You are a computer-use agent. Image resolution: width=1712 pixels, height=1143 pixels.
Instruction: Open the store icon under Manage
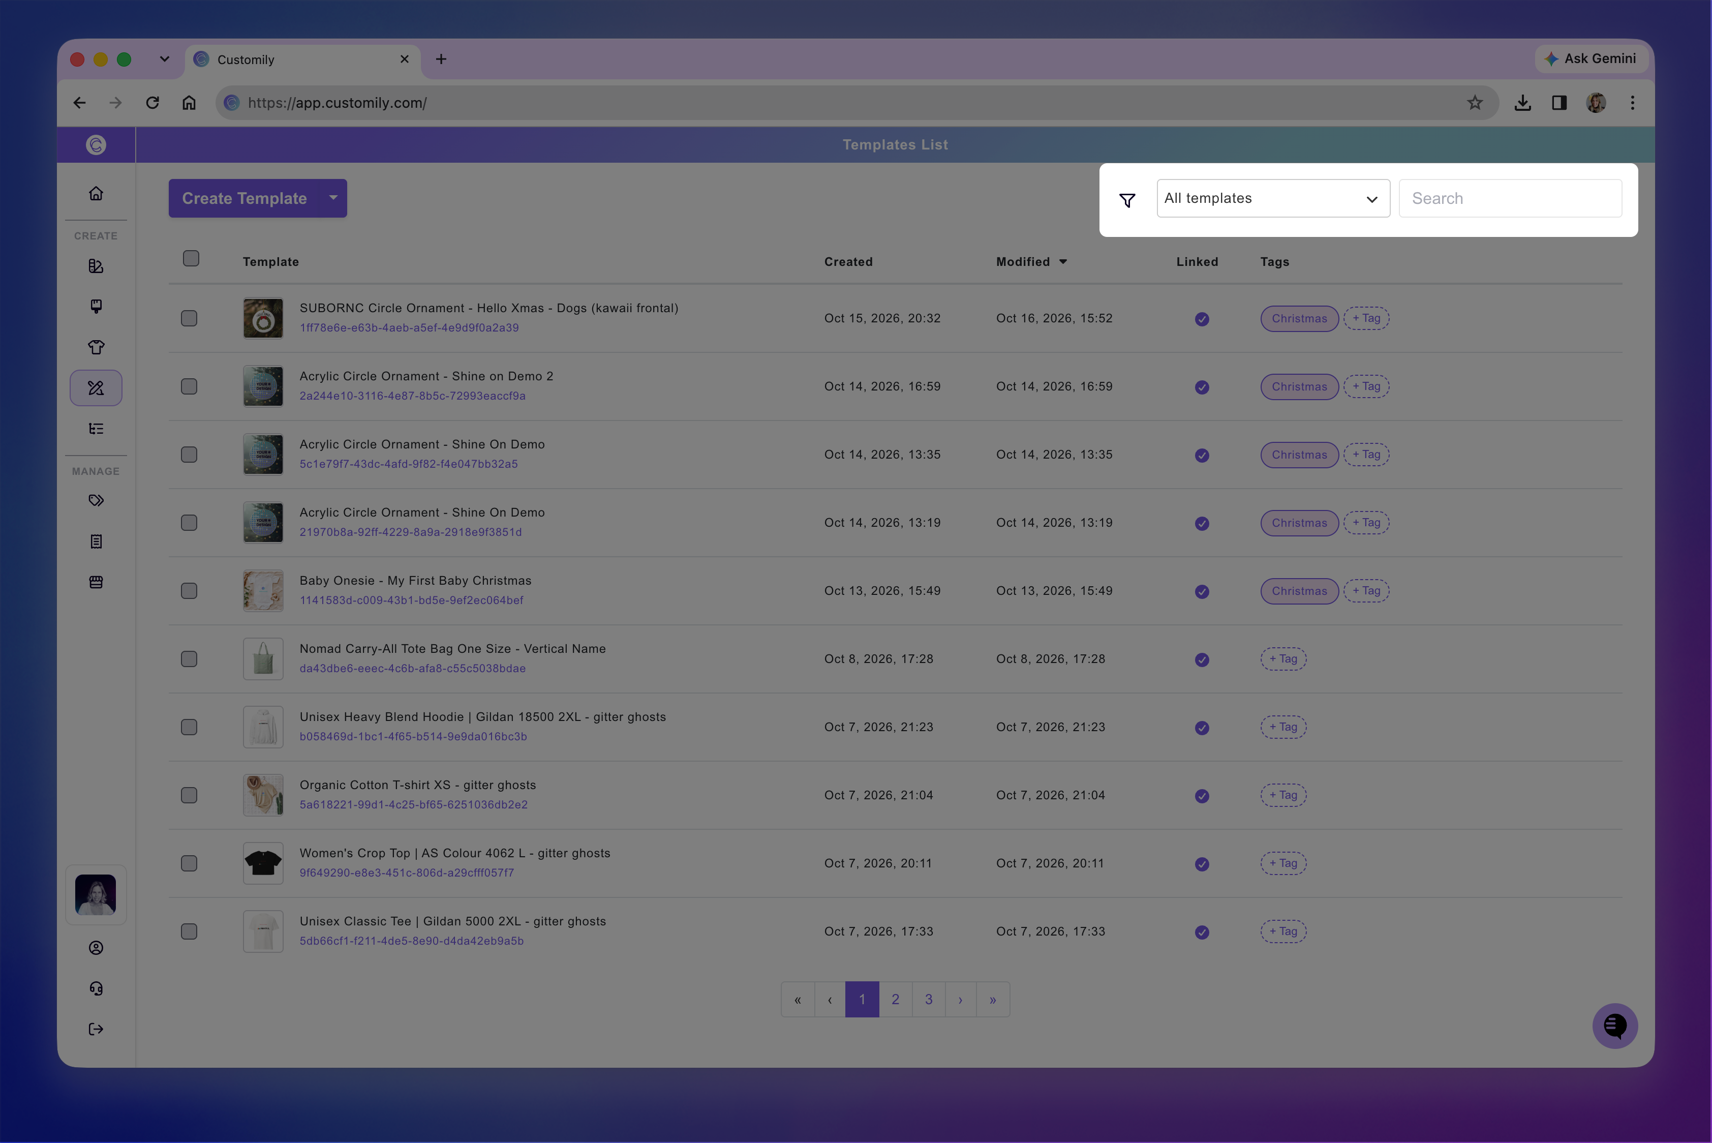(96, 582)
